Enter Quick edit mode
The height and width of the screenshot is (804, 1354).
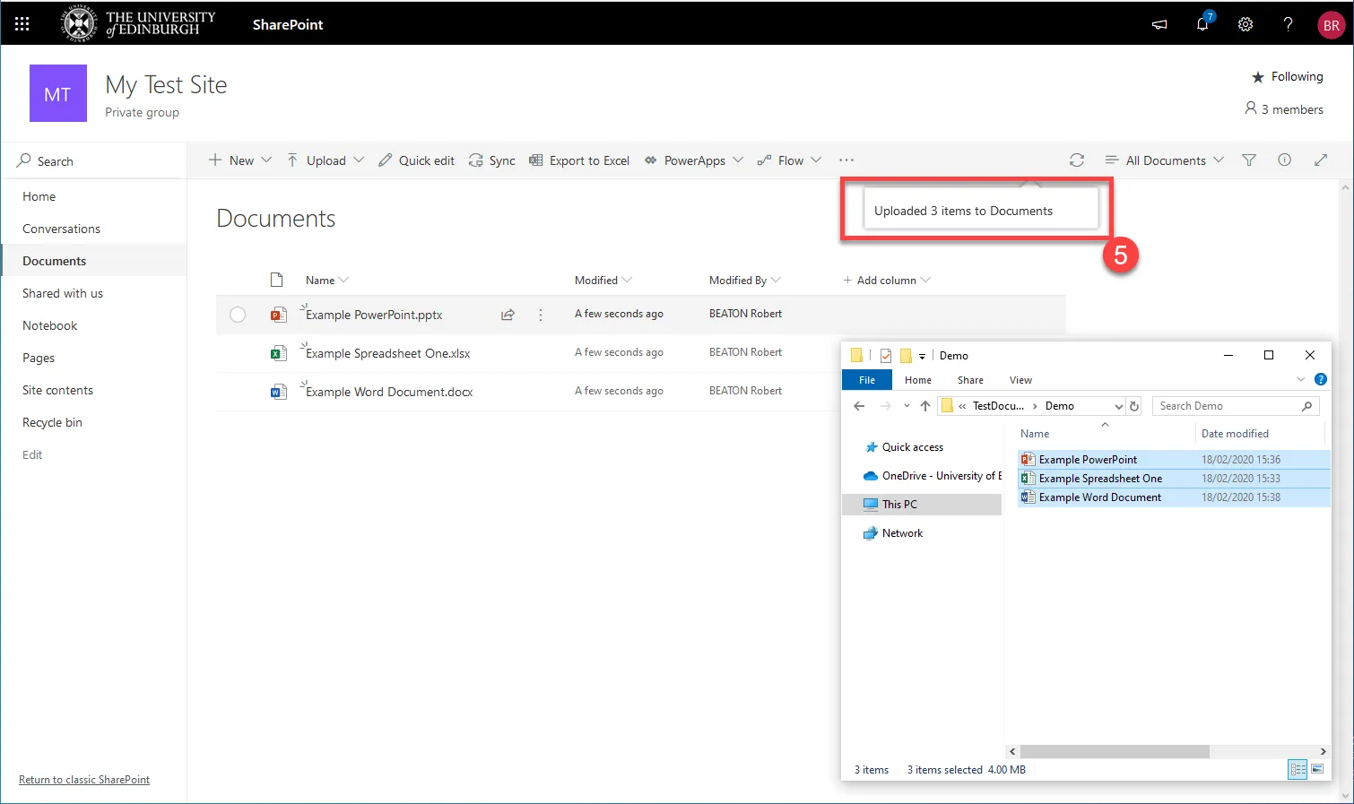(416, 160)
